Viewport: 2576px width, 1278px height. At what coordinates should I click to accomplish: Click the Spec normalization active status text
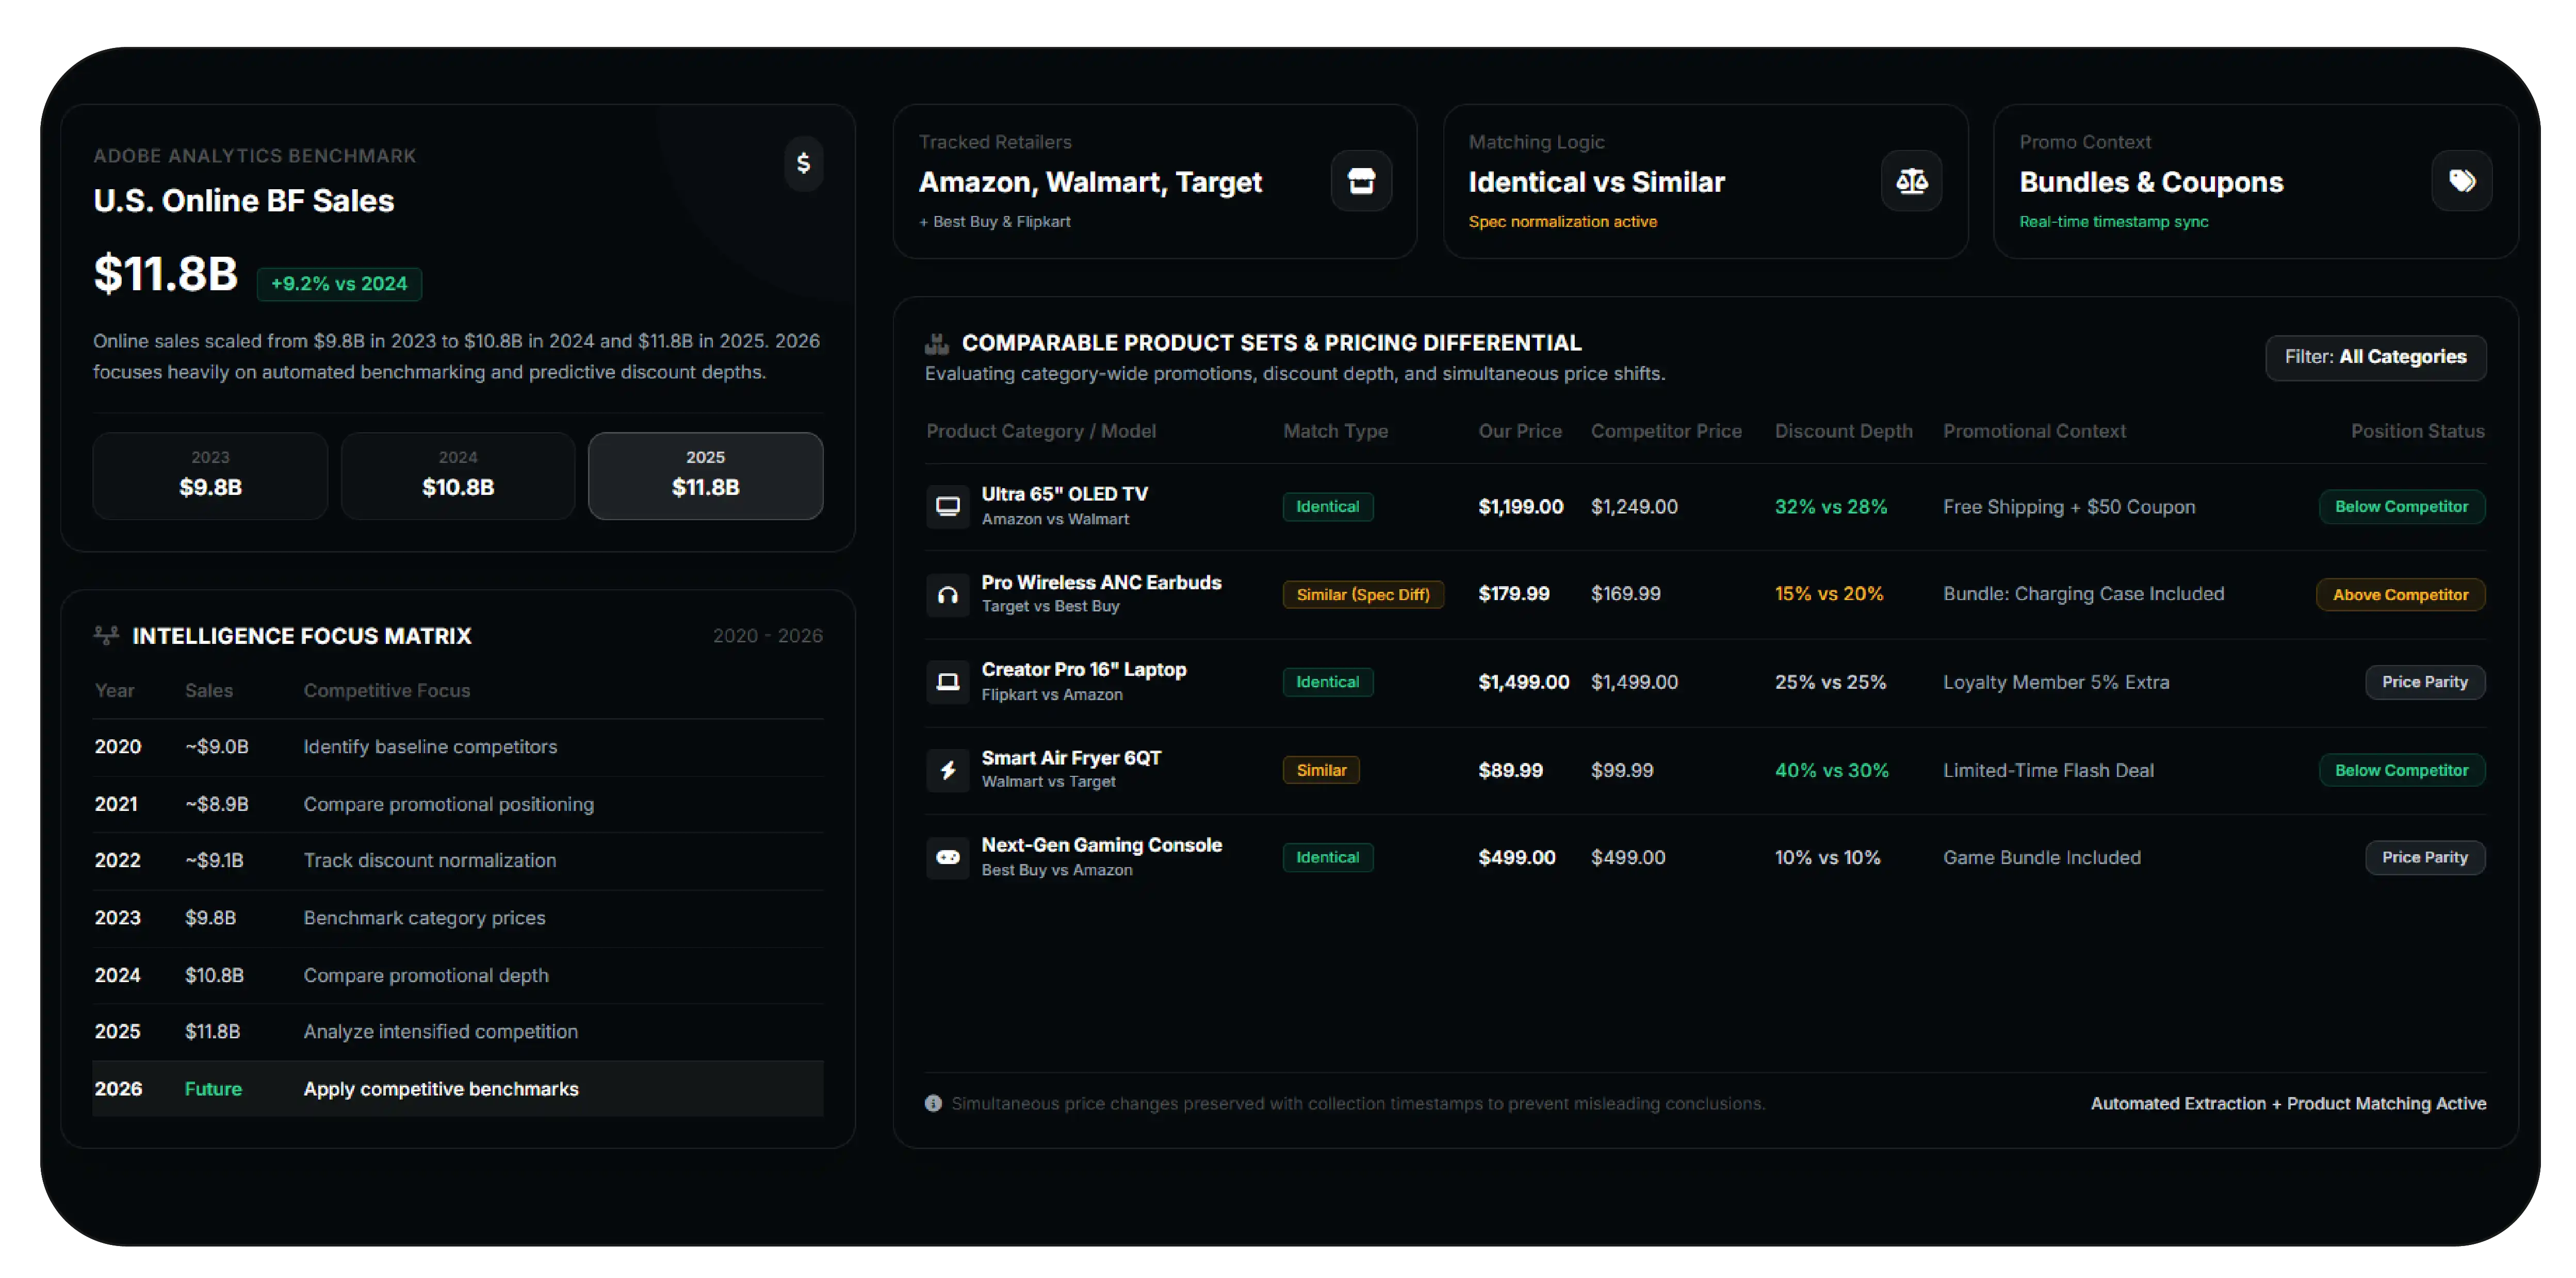coord(1562,222)
